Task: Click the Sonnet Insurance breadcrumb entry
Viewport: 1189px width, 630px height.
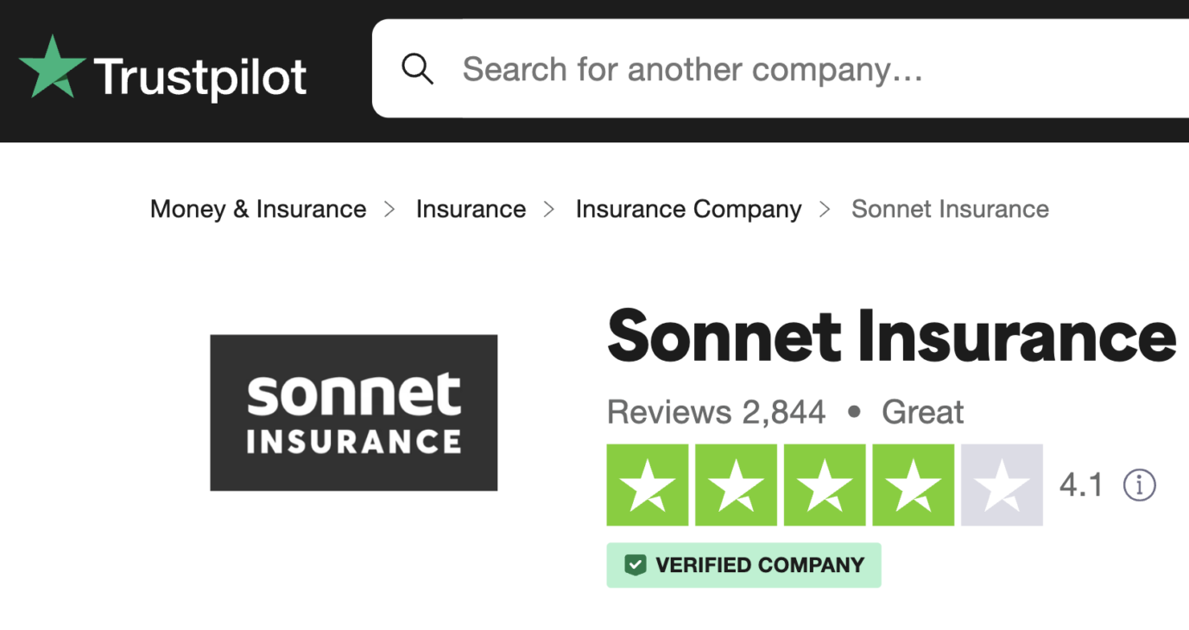Action: click(x=950, y=209)
